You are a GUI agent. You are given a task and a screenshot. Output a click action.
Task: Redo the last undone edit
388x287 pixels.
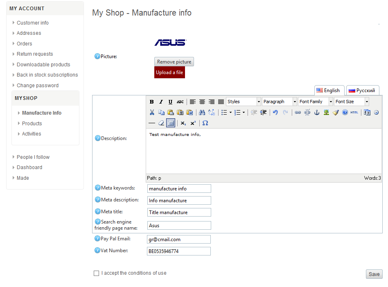click(285, 113)
